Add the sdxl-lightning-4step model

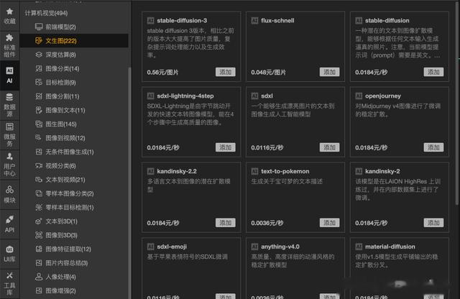[x=225, y=147]
